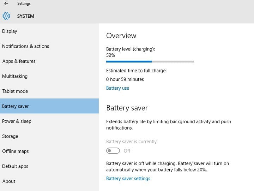Click the Battery saver section heading
The image size is (254, 191).
pos(127,108)
